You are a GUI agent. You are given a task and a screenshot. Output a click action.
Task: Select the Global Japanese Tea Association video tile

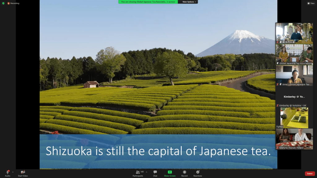(294, 54)
